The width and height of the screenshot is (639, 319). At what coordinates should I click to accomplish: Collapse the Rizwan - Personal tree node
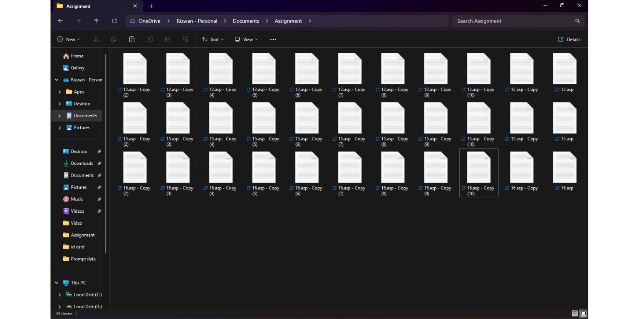click(x=57, y=80)
